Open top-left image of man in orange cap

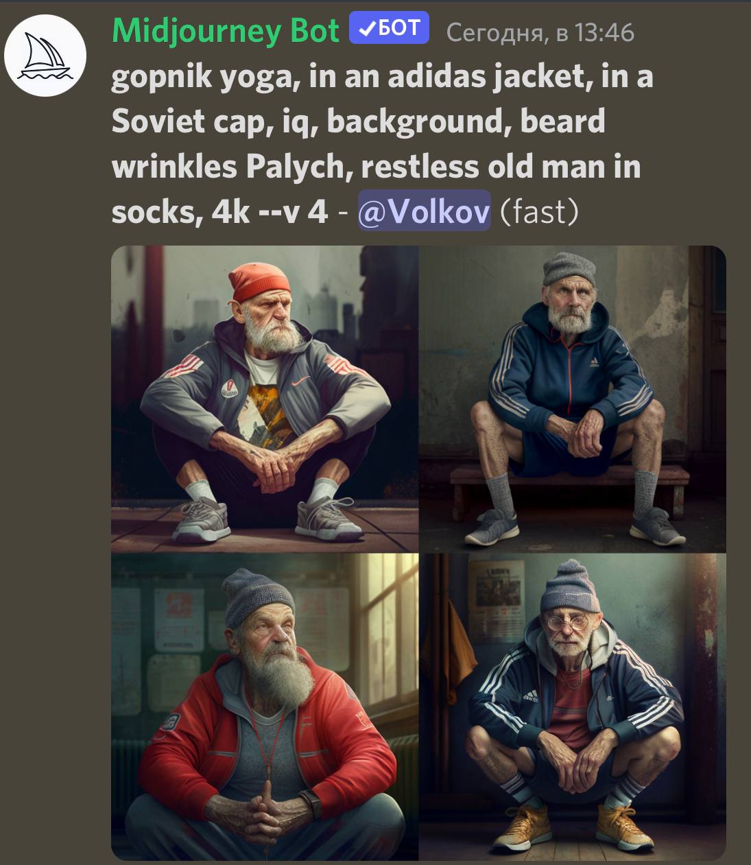pyautogui.click(x=265, y=399)
